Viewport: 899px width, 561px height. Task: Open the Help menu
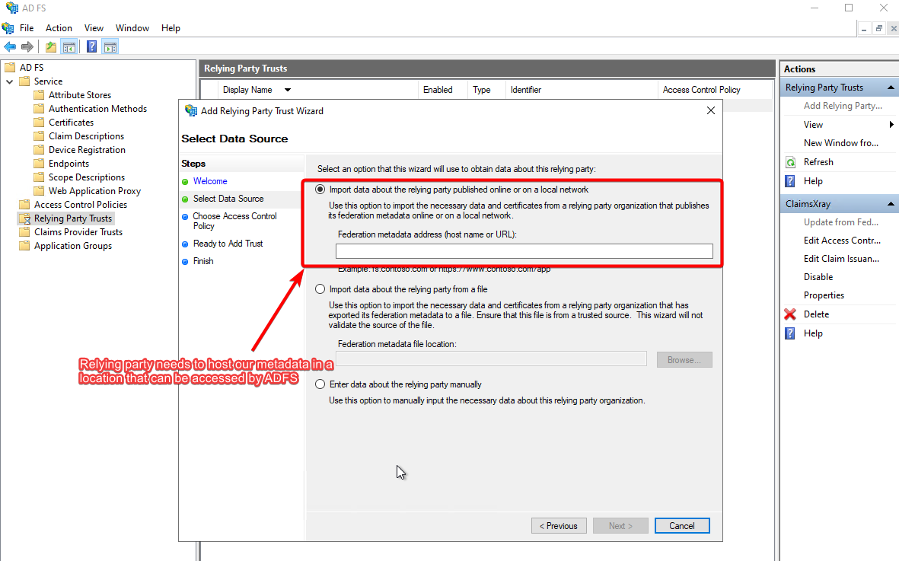171,28
